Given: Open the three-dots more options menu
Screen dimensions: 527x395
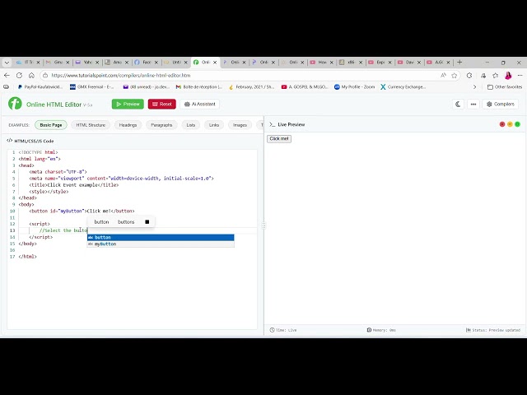Looking at the screenshot, I should pos(473,105).
